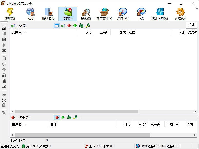This screenshot has height=149, width=199.
Task: Click download list horizontal scrollbar thumb
Action: pyautogui.click(x=77, y=112)
